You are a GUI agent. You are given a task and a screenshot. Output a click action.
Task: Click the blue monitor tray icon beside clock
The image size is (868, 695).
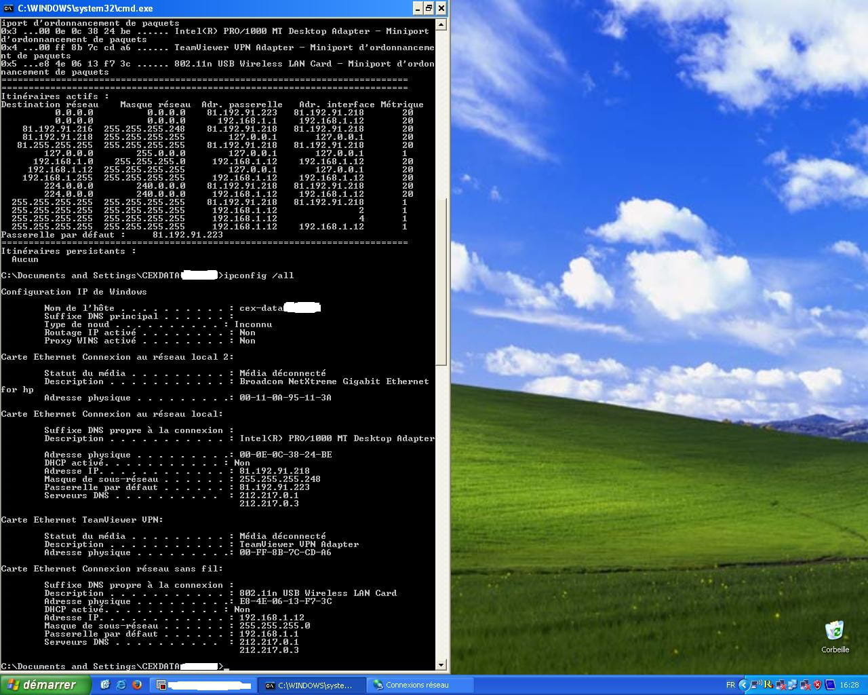click(830, 685)
